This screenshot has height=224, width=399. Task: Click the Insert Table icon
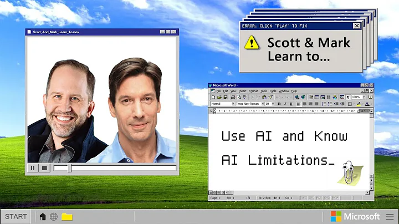click(317, 97)
